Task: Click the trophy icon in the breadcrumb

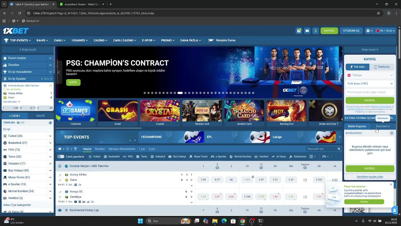Action: point(75,149)
